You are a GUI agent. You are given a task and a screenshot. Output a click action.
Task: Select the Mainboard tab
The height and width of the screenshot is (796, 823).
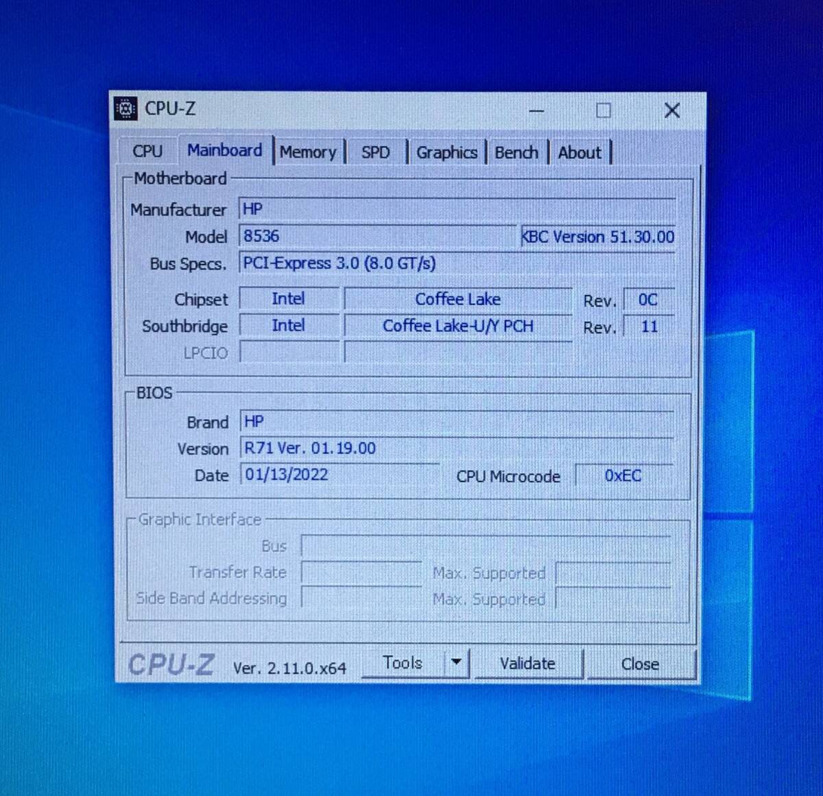tap(225, 150)
